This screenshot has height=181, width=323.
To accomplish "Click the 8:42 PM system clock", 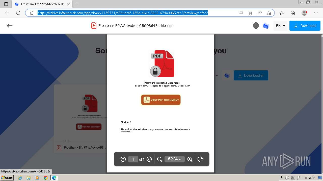I will [x=310, y=178].
